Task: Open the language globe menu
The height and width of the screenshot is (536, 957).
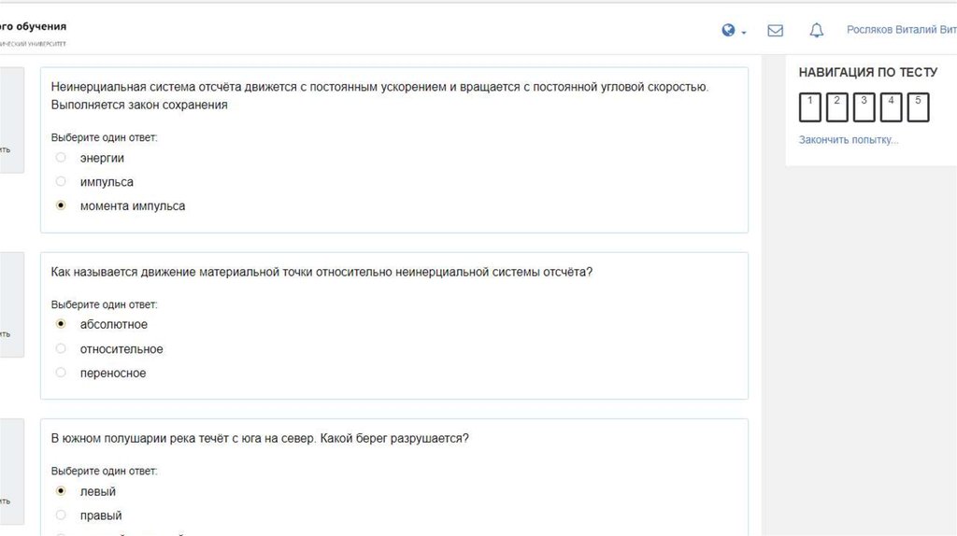Action: tap(733, 31)
